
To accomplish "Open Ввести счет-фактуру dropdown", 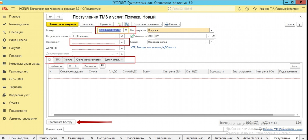I will (x=61, y=122).
